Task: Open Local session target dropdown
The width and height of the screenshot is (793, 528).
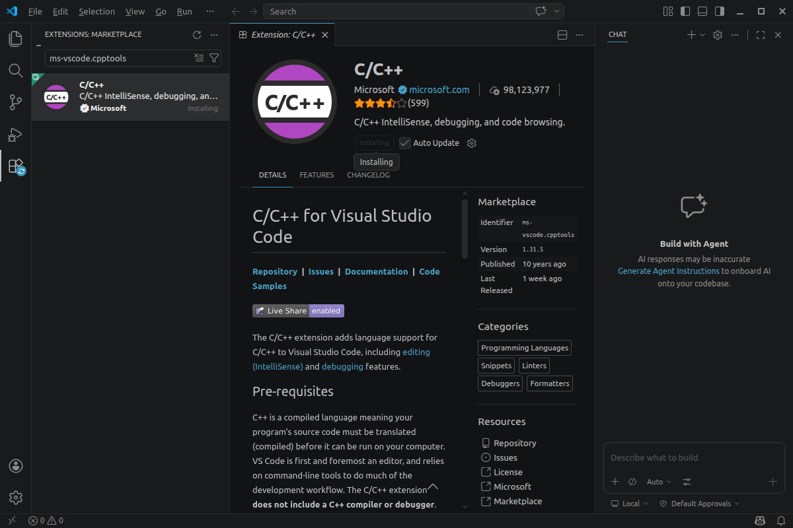Action: pyautogui.click(x=630, y=504)
